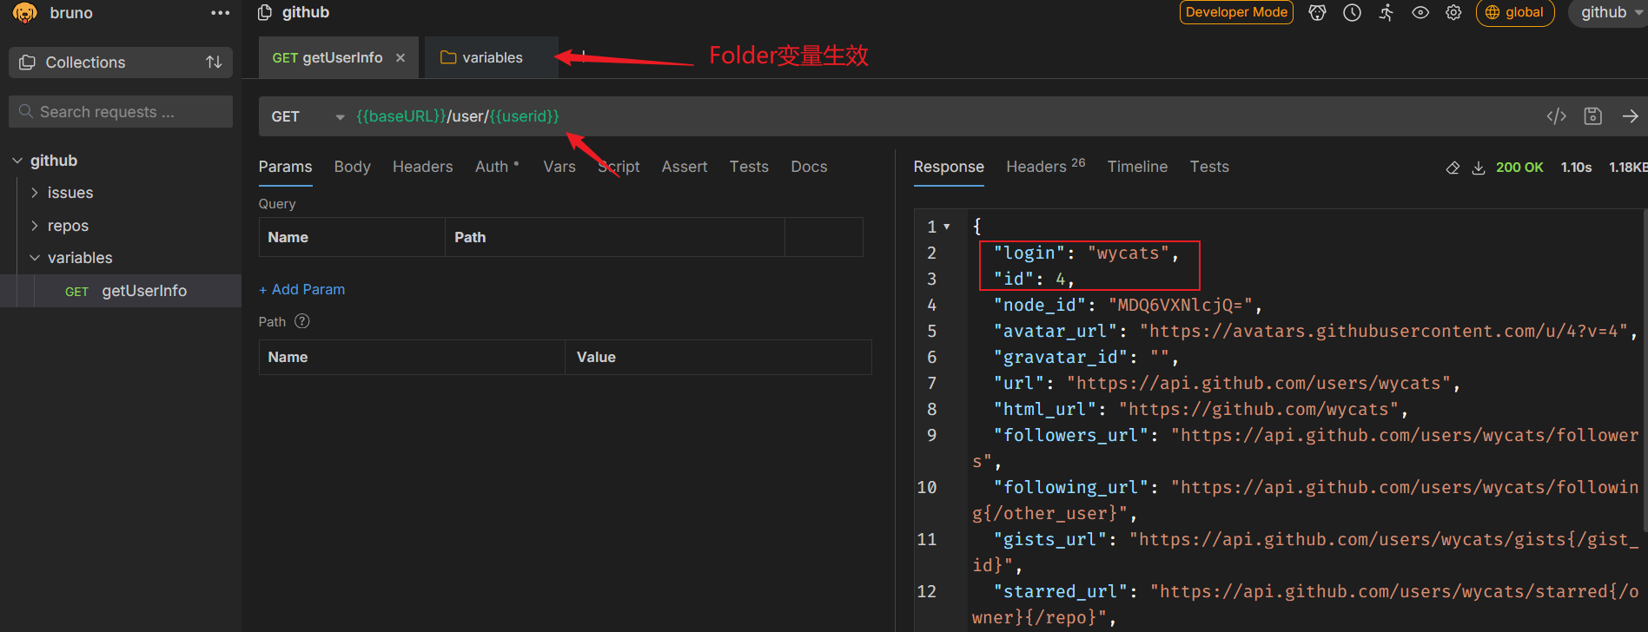
Task: Click the {{userid}} variable in URL
Action: pos(525,116)
